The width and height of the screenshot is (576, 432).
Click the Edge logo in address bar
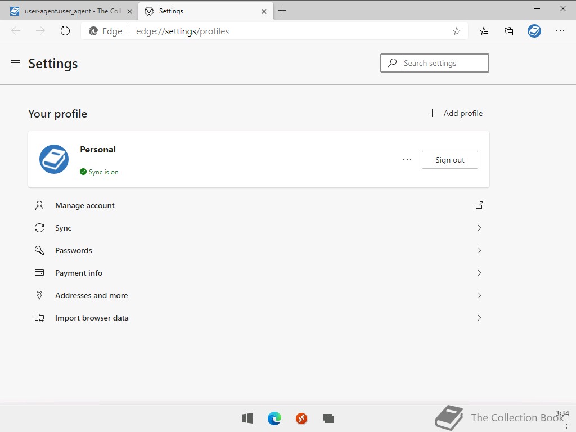(x=93, y=31)
